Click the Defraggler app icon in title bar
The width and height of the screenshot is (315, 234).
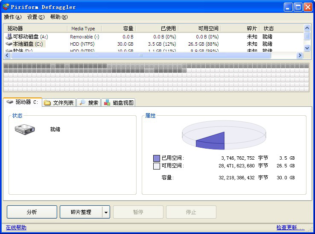[x=6, y=7]
